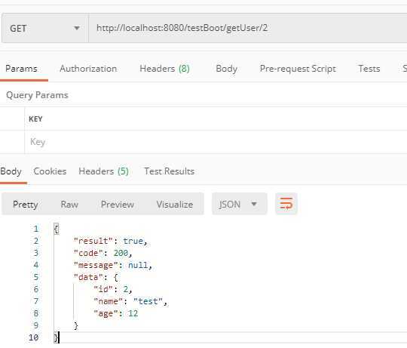407x348 pixels.
Task: Open the response Cookies tab
Action: click(50, 171)
